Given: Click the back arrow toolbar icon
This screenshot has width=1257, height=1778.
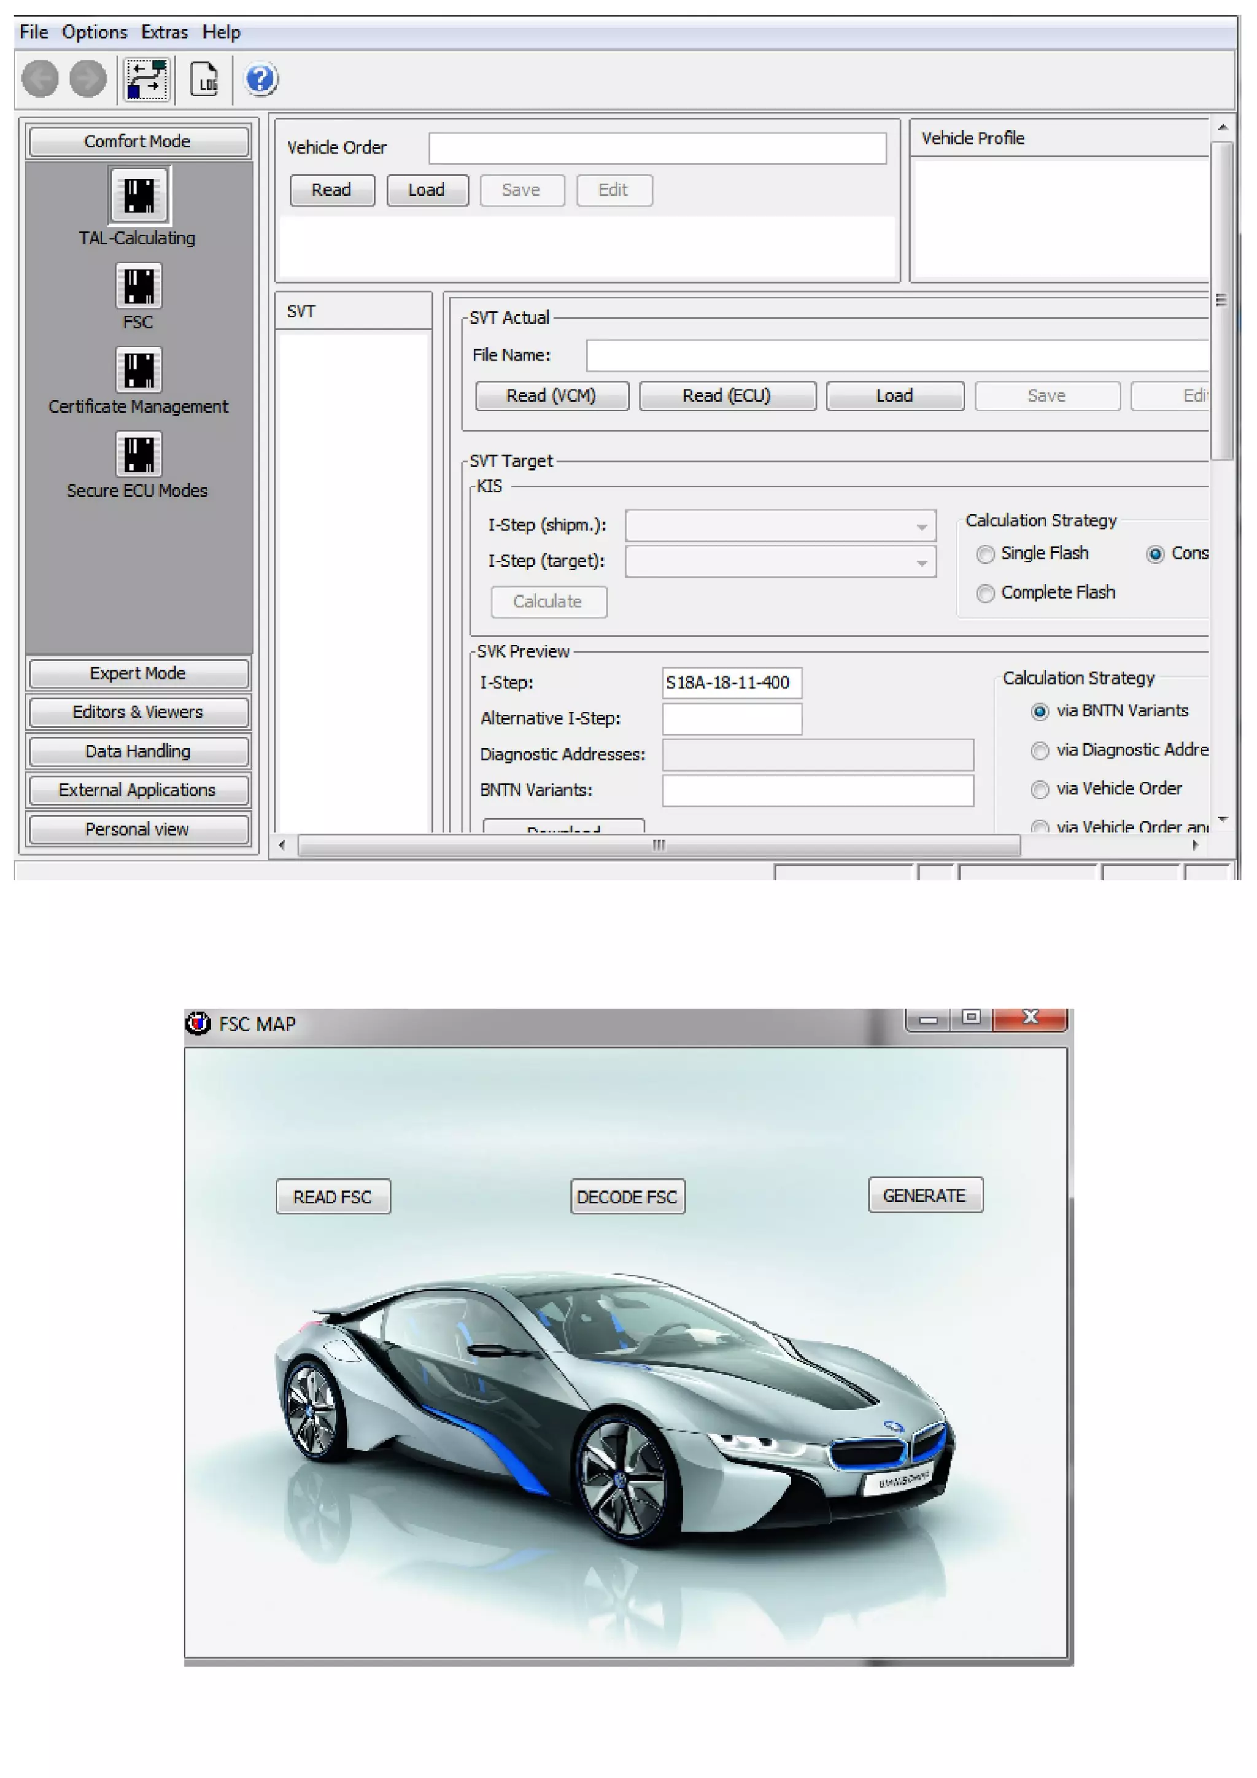Looking at the screenshot, I should [x=41, y=79].
